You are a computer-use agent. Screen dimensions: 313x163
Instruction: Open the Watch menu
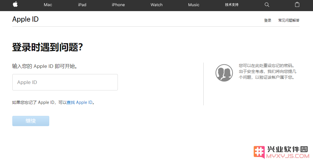tap(156, 5)
